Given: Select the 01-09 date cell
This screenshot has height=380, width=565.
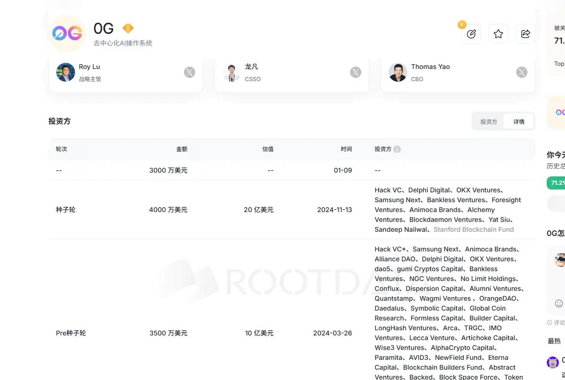Looking at the screenshot, I should coord(343,170).
